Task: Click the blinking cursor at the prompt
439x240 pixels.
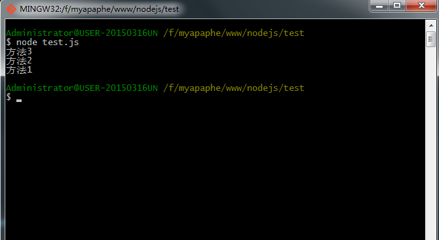Action: (x=19, y=100)
